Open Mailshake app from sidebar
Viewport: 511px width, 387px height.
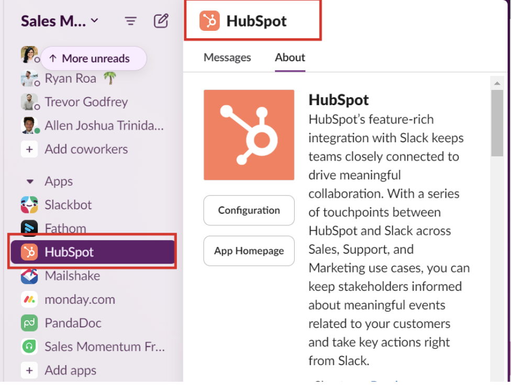(x=72, y=276)
